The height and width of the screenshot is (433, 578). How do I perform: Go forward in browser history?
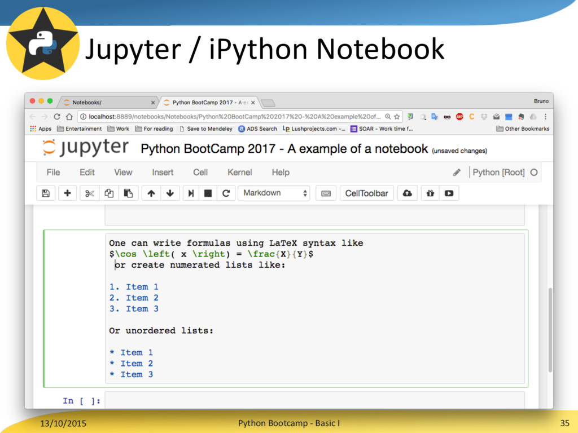[x=45, y=117]
